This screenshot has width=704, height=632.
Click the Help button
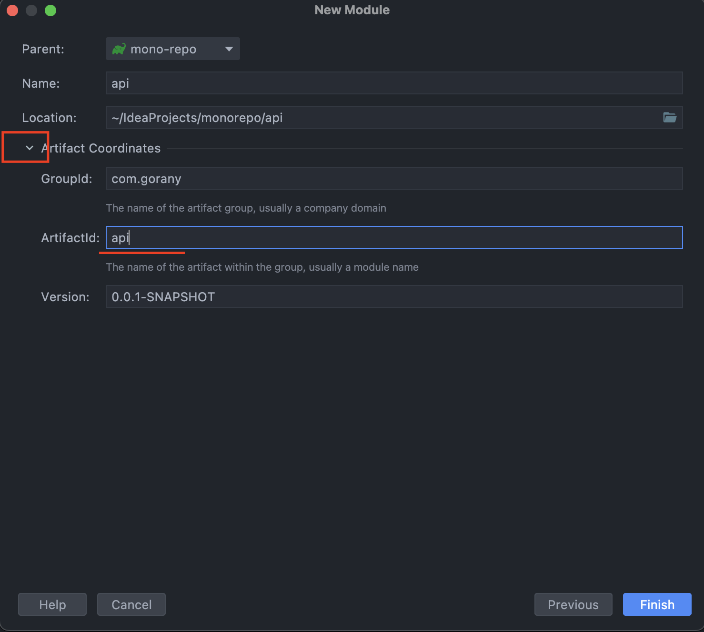[x=52, y=604]
